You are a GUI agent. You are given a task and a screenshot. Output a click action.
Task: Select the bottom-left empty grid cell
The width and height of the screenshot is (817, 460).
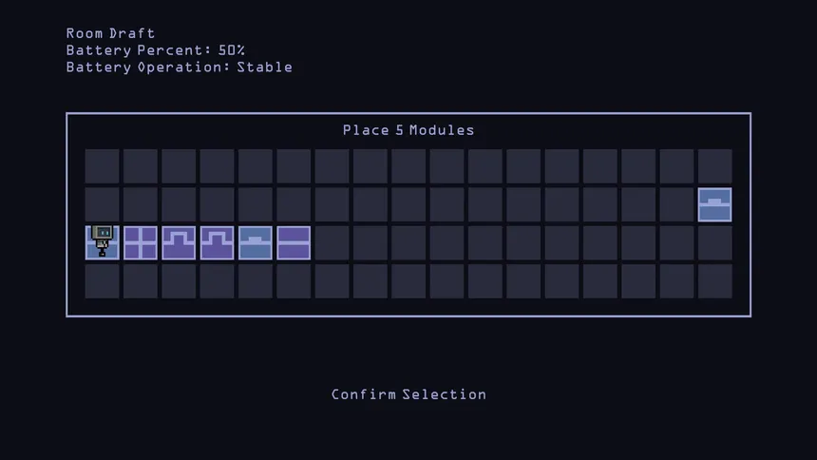click(102, 281)
